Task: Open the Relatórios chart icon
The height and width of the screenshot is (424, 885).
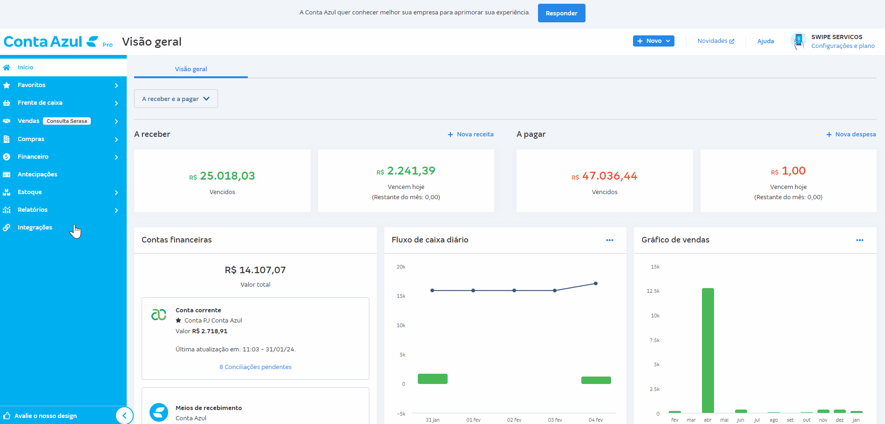Action: tap(7, 209)
